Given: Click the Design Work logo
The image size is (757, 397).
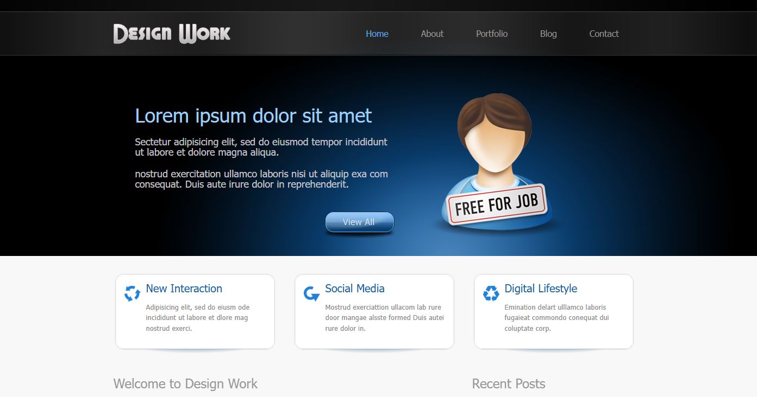Looking at the screenshot, I should click(x=172, y=34).
